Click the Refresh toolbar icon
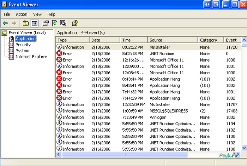 pyautogui.click(x=54, y=24)
